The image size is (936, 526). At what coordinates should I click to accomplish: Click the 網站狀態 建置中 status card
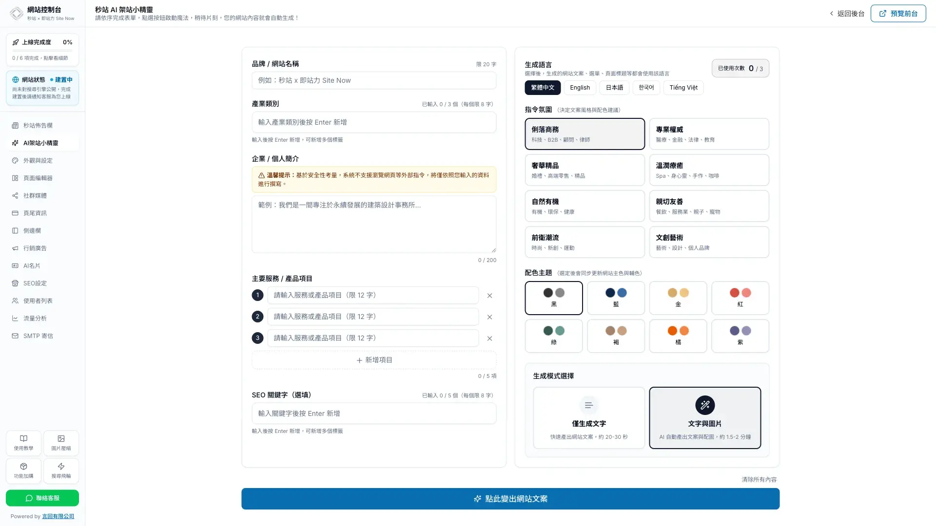[42, 88]
